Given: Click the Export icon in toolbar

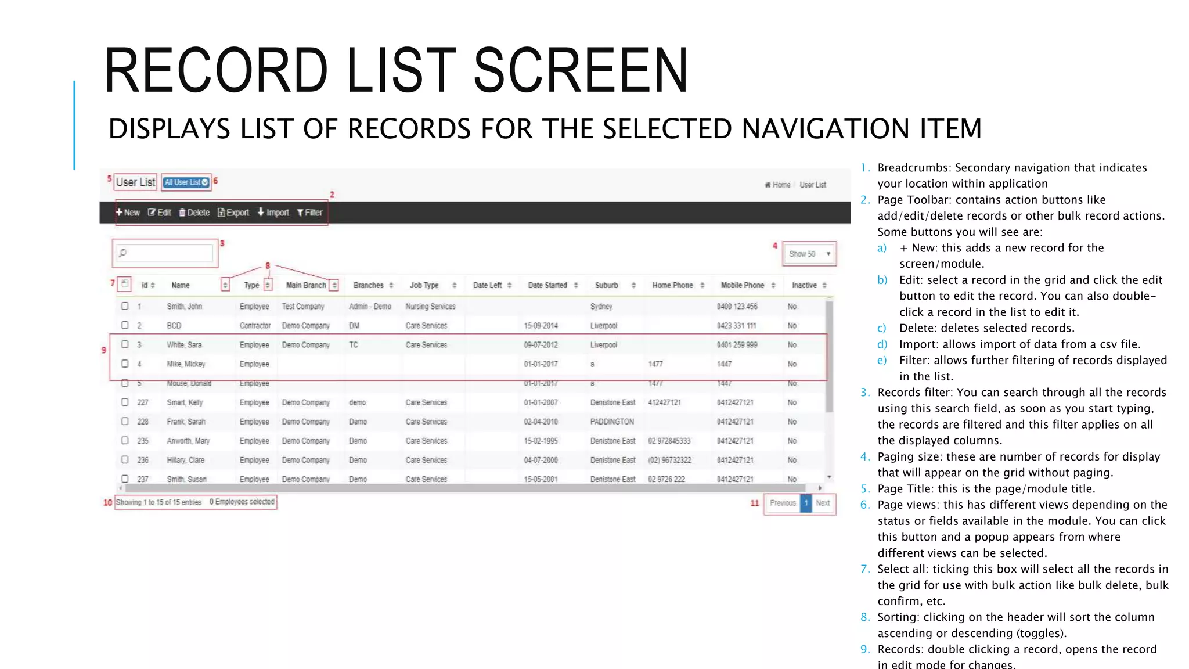Looking at the screenshot, I should point(221,213).
